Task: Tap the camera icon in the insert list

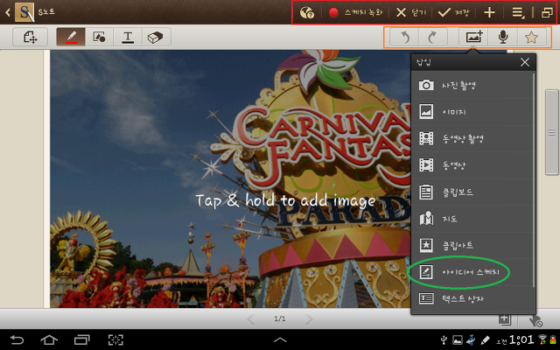Action: pos(426,85)
